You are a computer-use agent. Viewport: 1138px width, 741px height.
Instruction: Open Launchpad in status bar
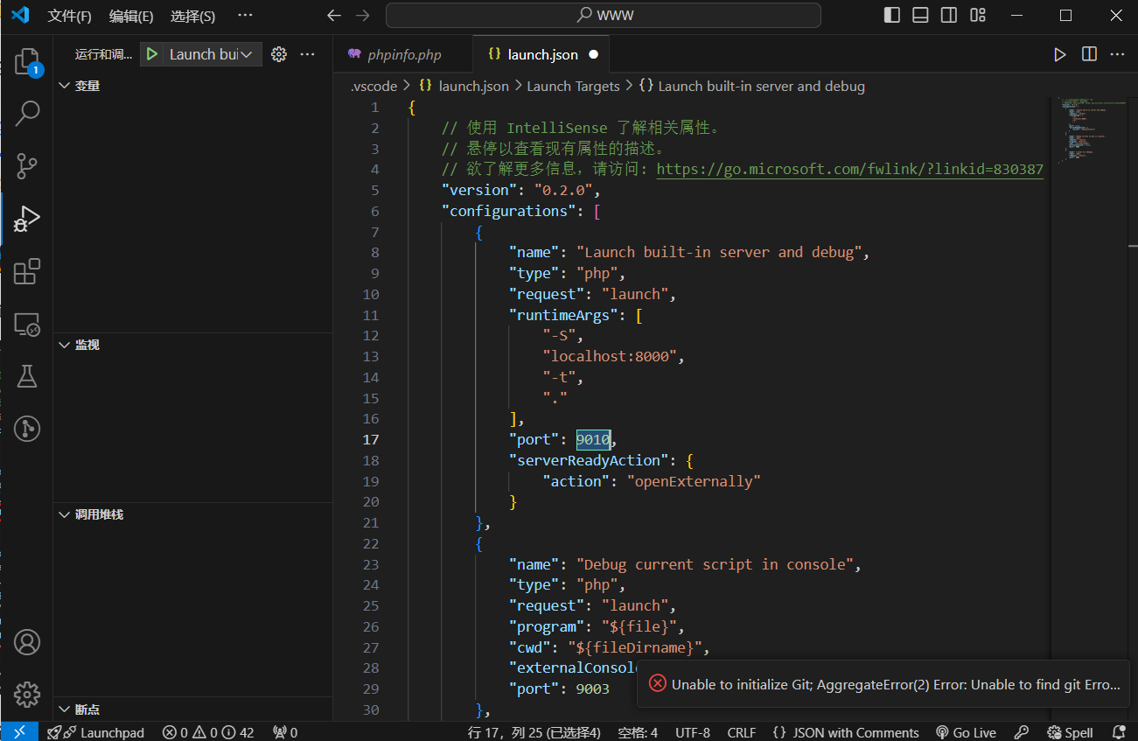96,732
